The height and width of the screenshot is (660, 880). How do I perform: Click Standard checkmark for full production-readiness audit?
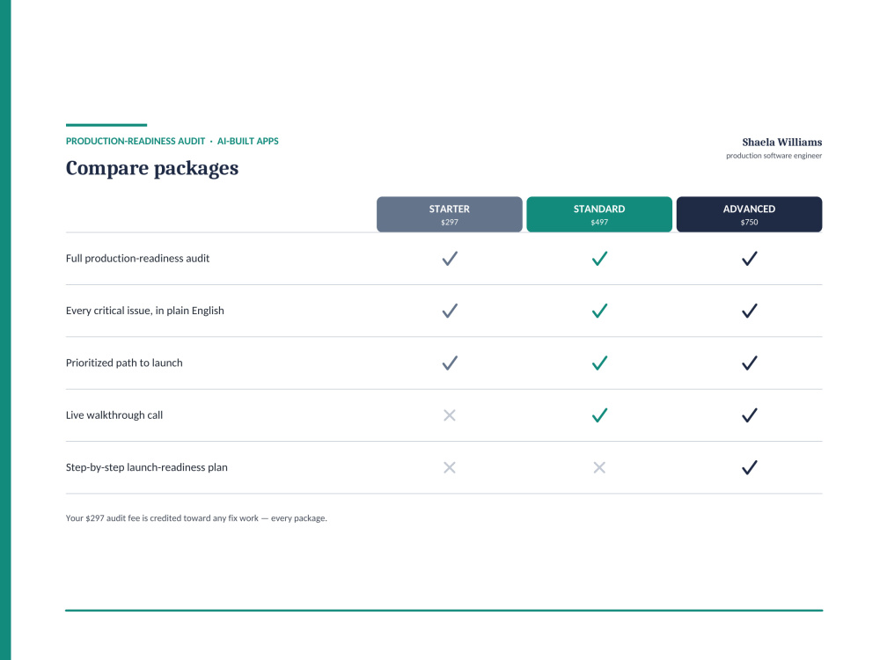coord(599,258)
